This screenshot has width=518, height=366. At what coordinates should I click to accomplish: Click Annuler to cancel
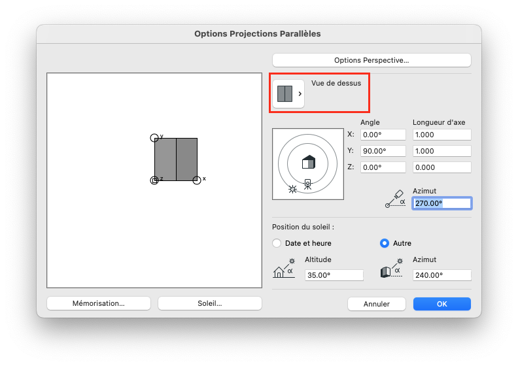pyautogui.click(x=377, y=304)
